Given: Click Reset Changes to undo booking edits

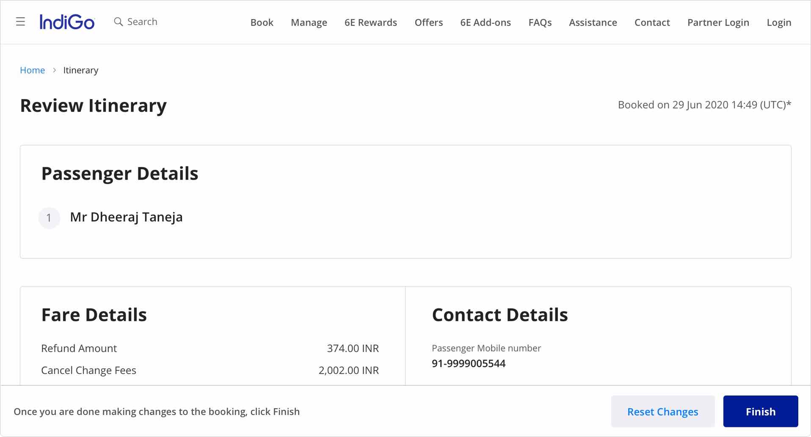Looking at the screenshot, I should coord(662,411).
